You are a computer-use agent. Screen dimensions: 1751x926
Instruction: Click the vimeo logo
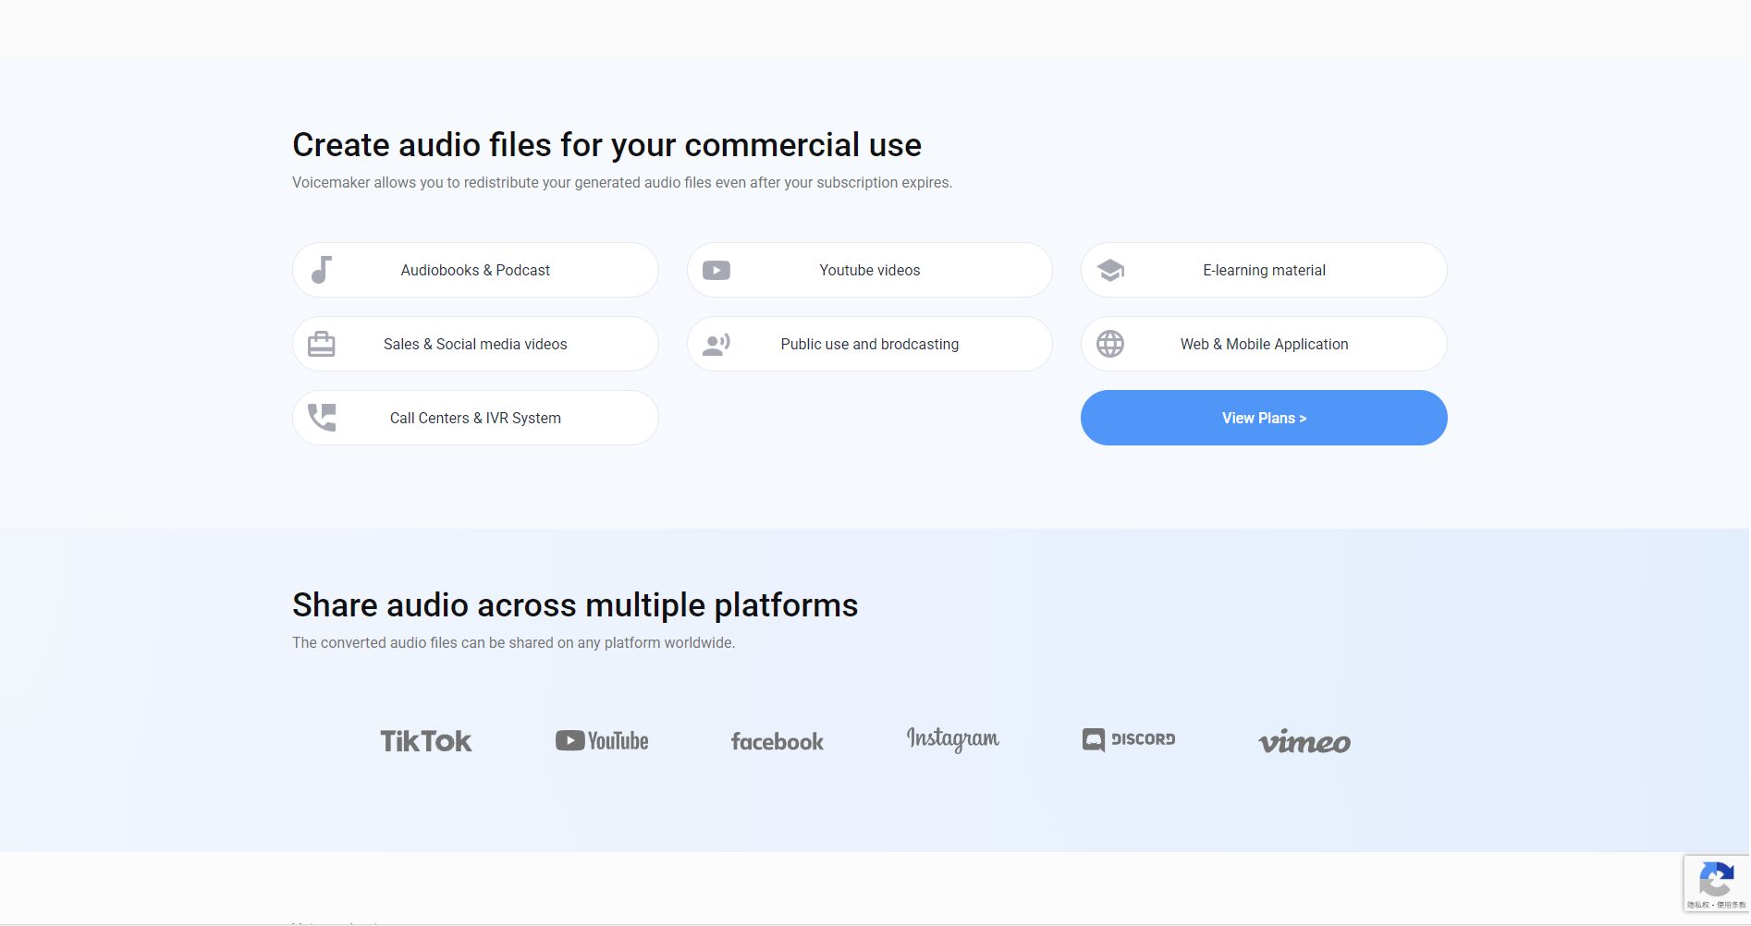(x=1304, y=741)
